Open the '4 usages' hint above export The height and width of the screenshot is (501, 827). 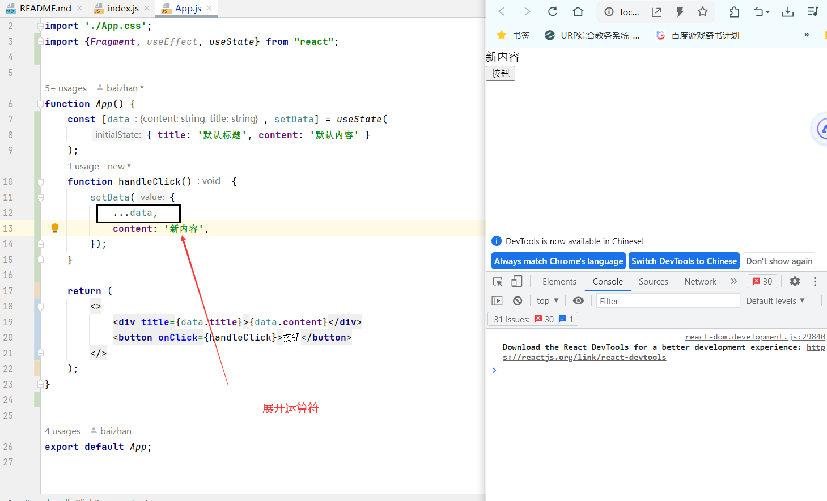(x=62, y=431)
